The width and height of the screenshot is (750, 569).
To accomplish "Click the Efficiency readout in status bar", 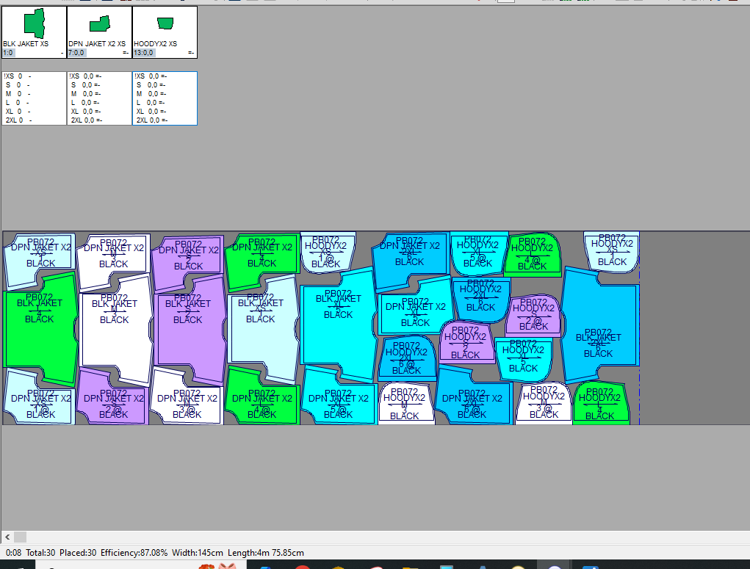I will point(133,553).
